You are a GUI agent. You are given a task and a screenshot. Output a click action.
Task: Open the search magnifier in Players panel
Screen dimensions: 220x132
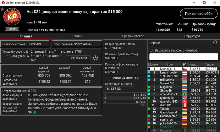point(215,43)
